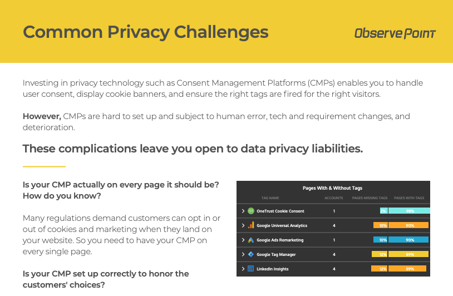This screenshot has width=453, height=296.
Task: Click the Google Ads Remarketing icon
Action: (x=251, y=240)
